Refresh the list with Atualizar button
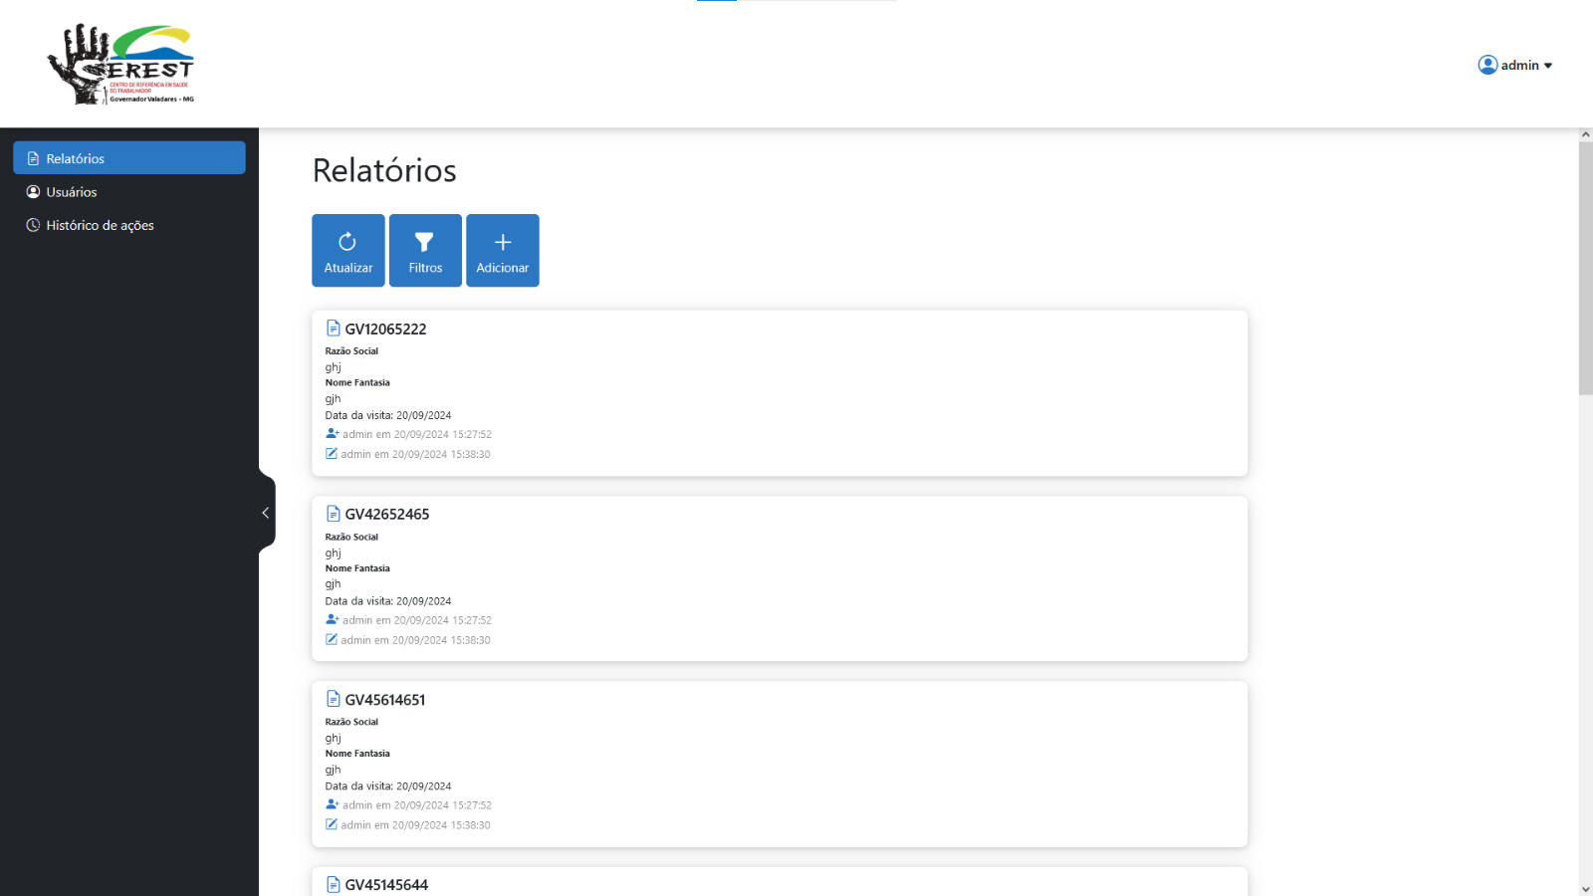The width and height of the screenshot is (1593, 896). coord(348,251)
